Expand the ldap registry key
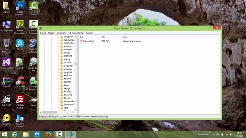246x138 pixels. click(58, 108)
